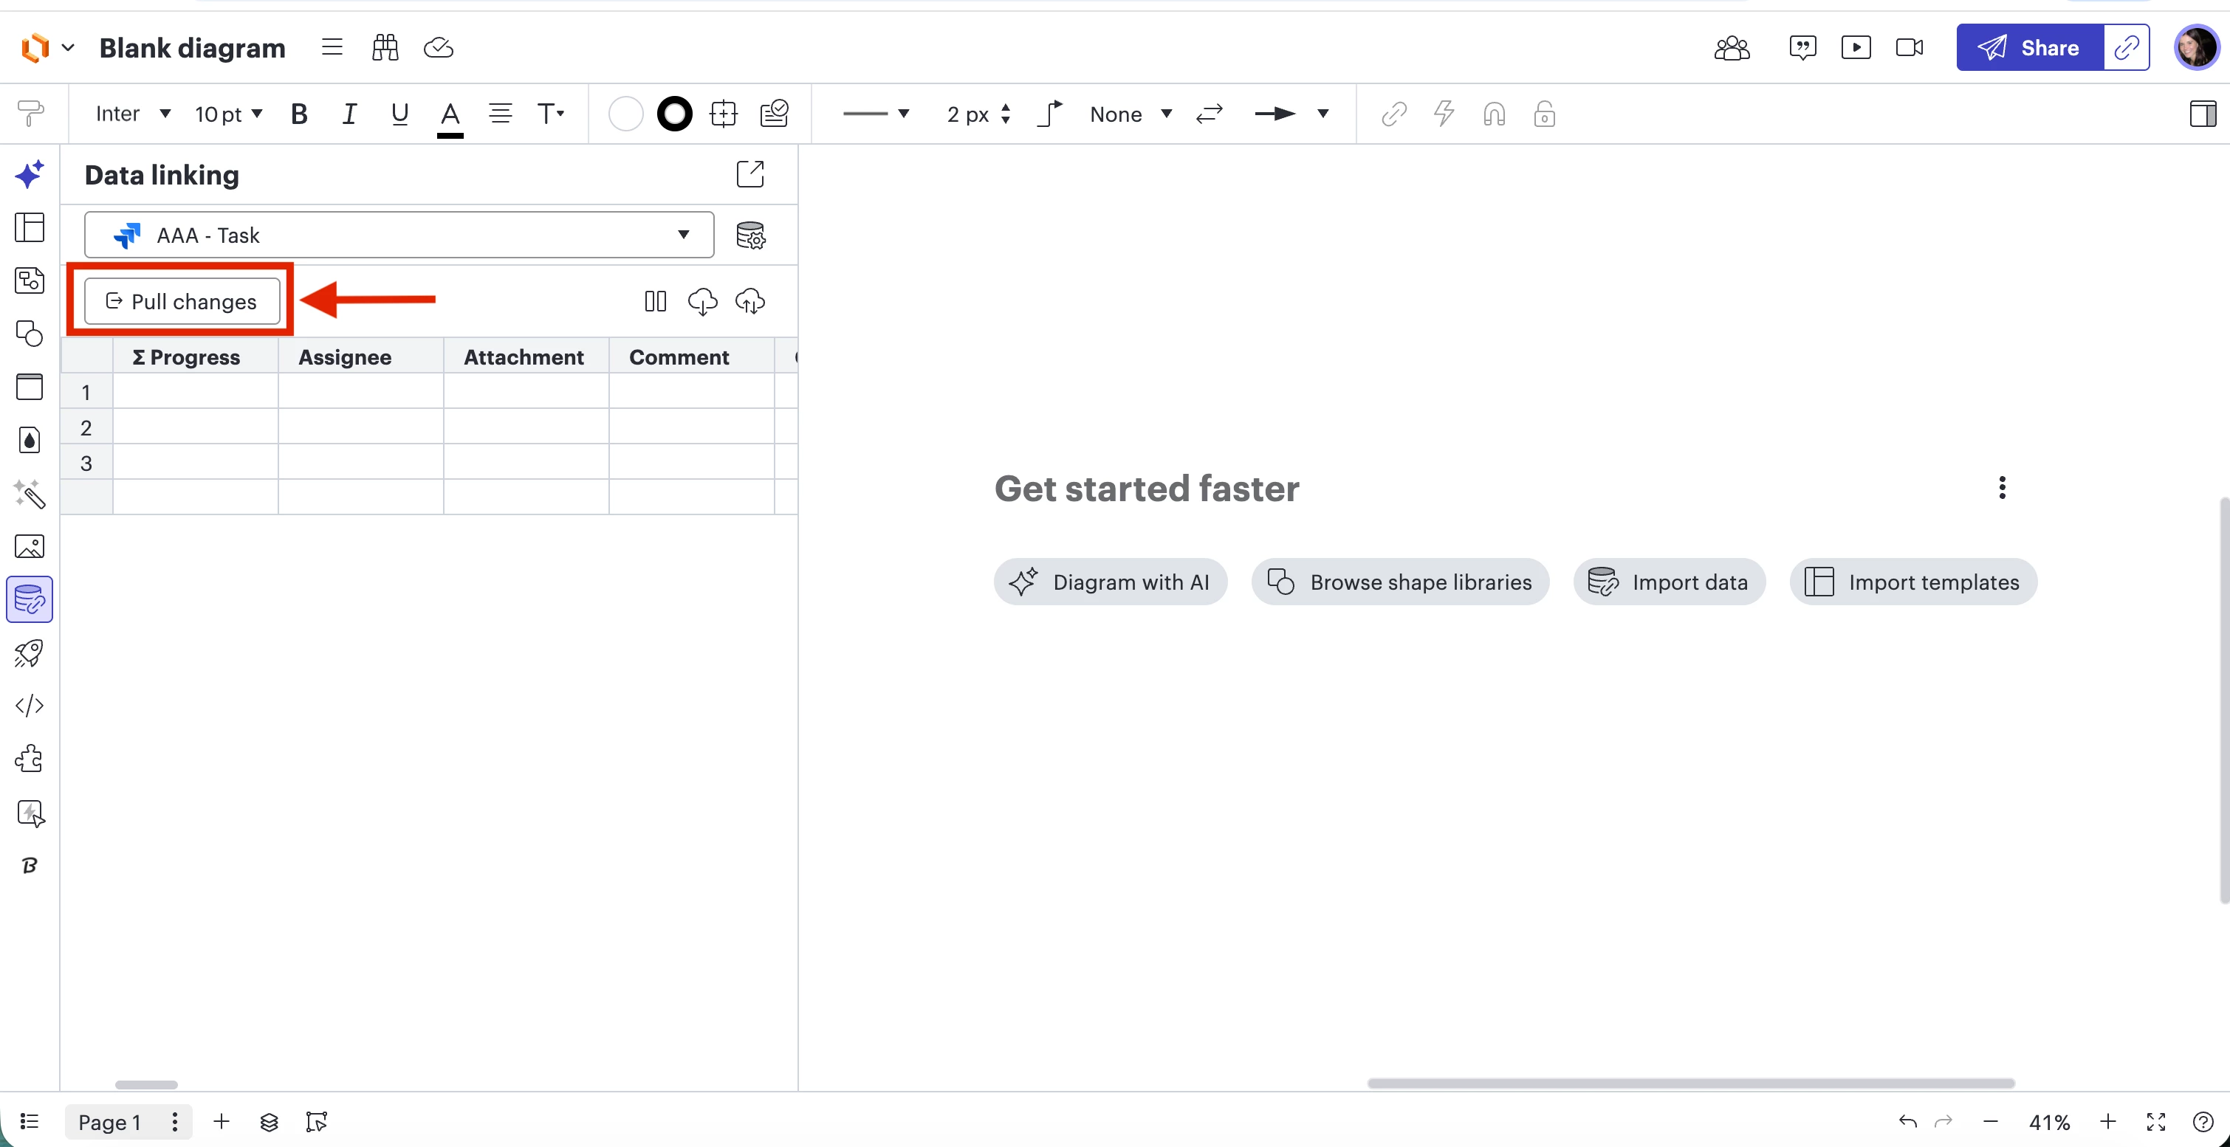This screenshot has height=1147, width=2230.
Task: Click the Share button
Action: click(2030, 47)
